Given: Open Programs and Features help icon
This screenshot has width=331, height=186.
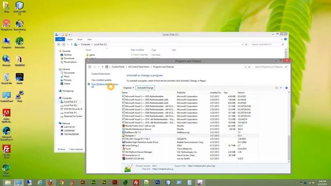Looking at the screenshot, I should tap(287, 88).
